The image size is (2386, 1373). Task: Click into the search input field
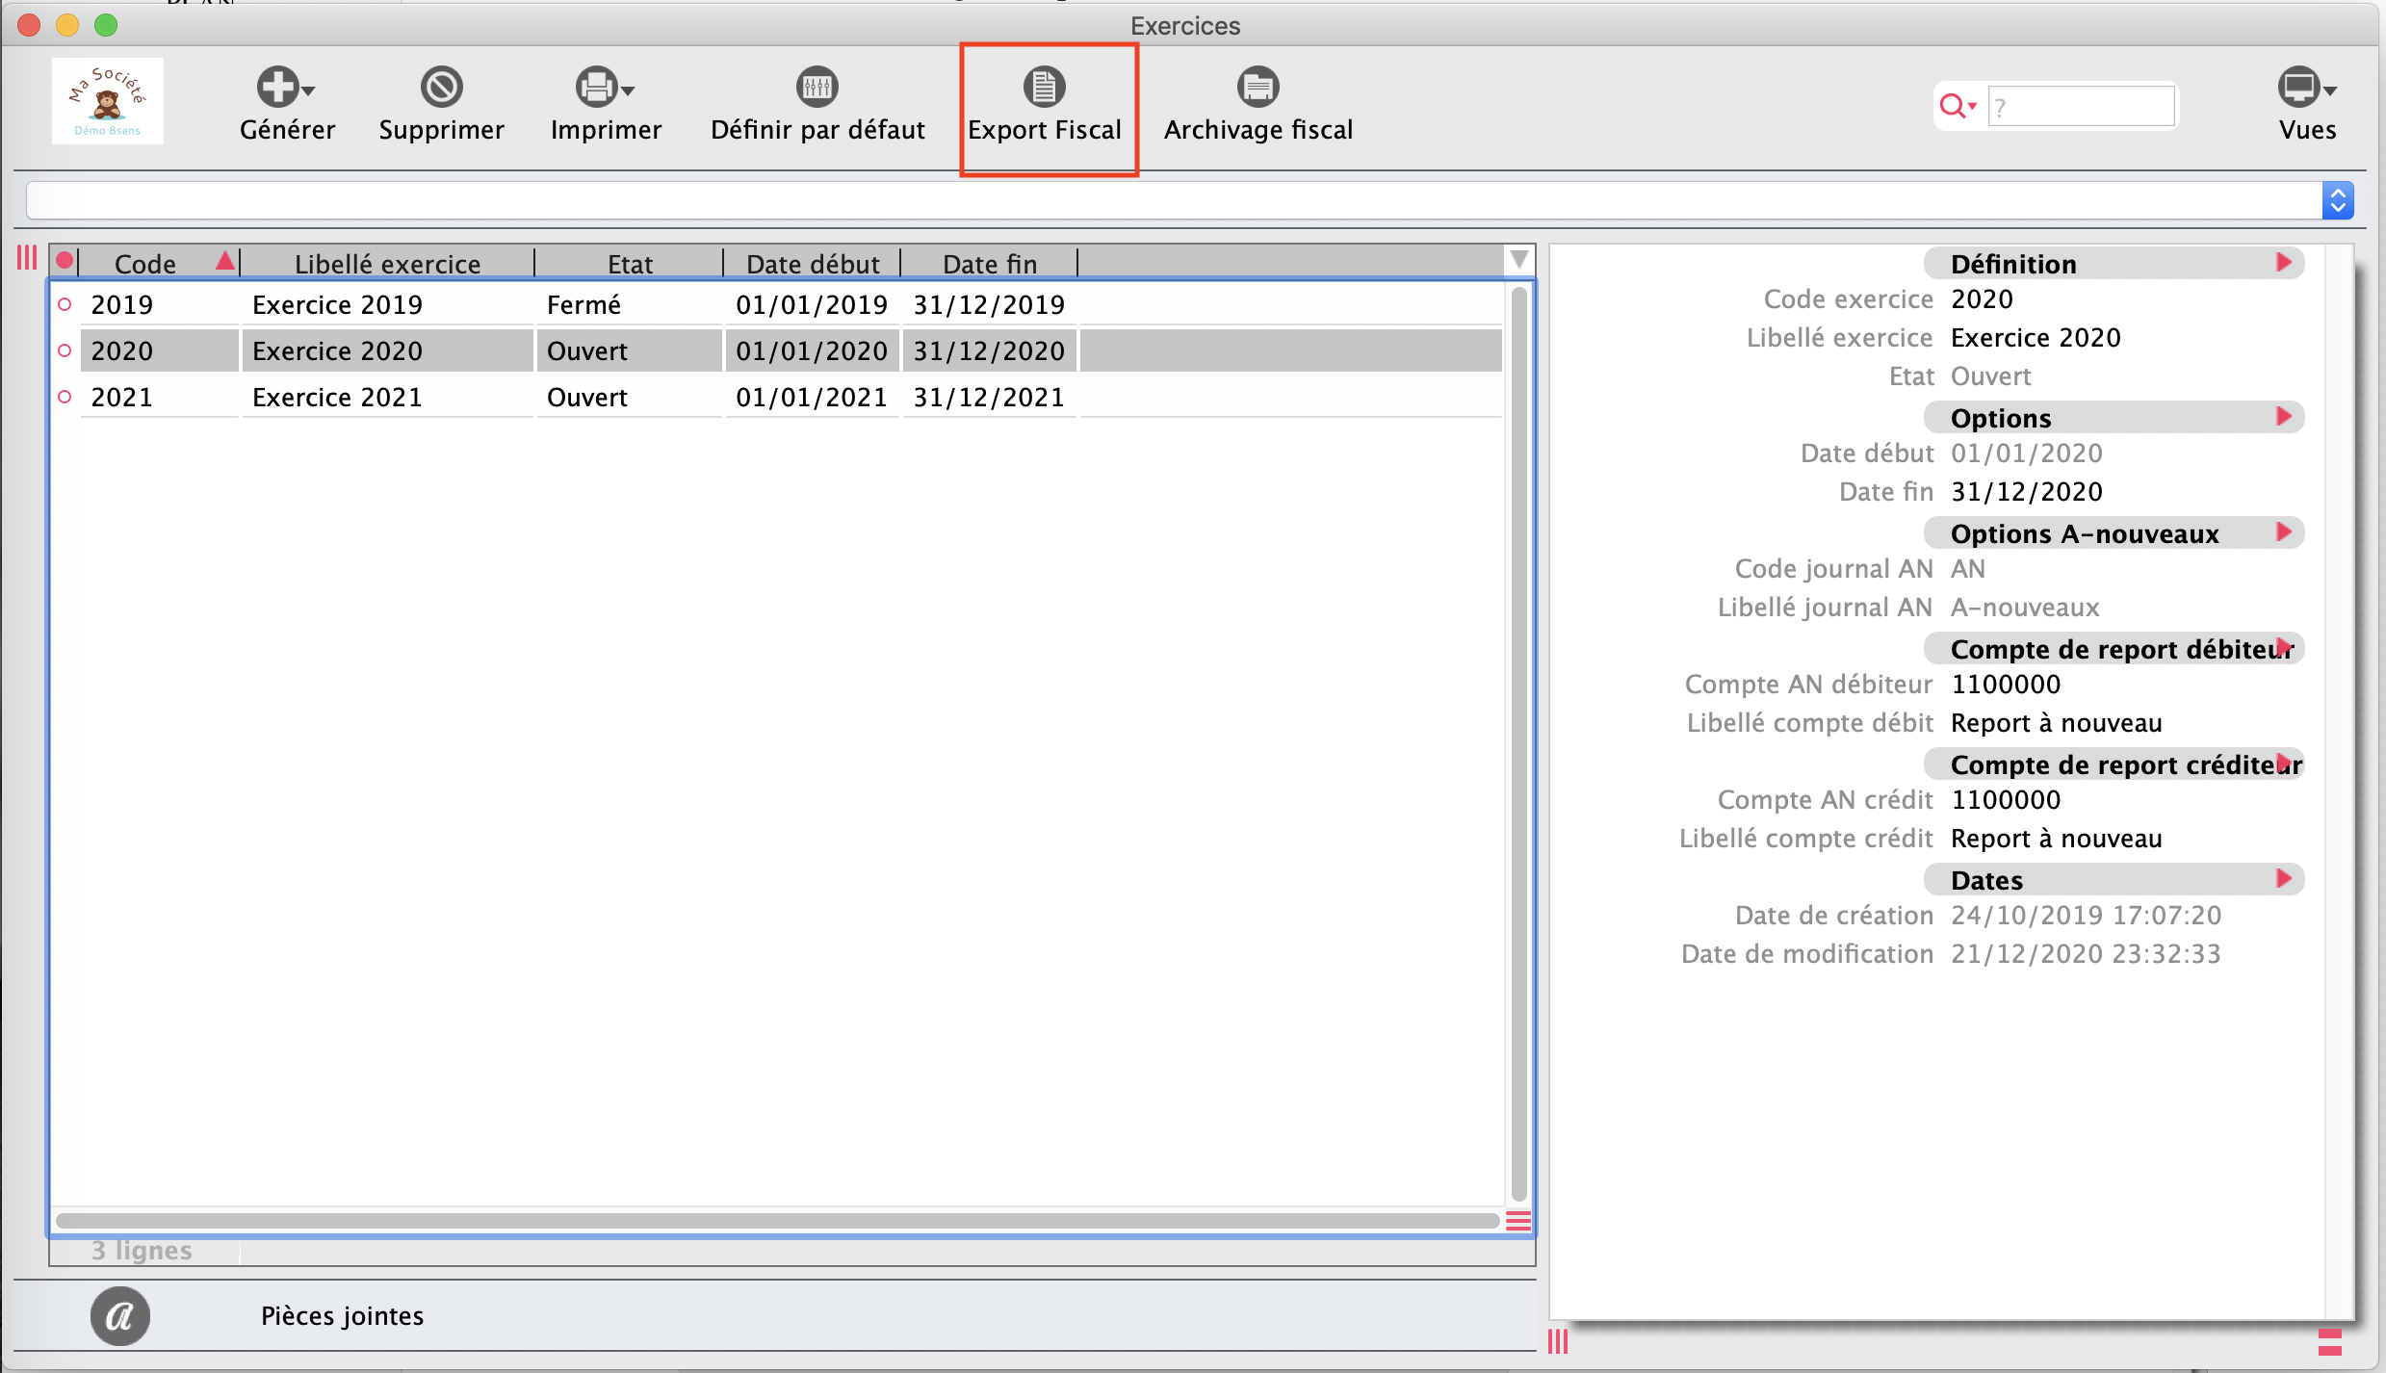pyautogui.click(x=2081, y=106)
